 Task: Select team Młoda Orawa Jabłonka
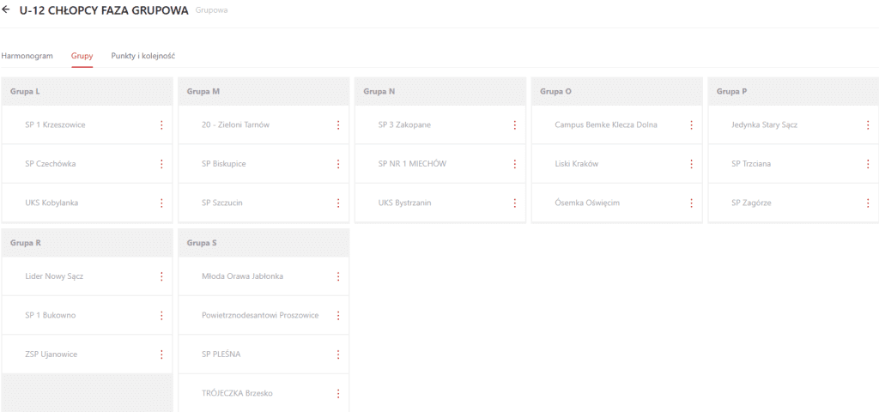[x=243, y=276]
